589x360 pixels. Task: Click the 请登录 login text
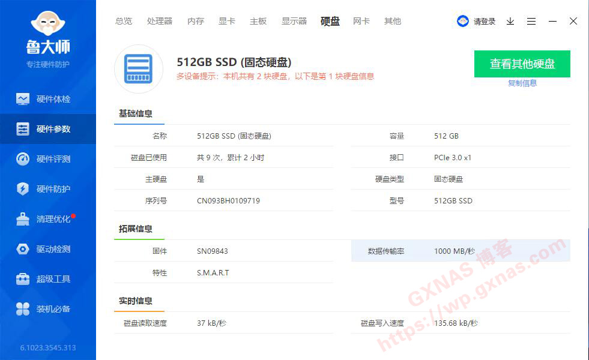[x=485, y=22]
